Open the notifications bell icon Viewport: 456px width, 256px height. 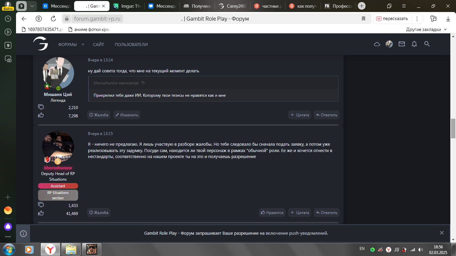tap(414, 44)
